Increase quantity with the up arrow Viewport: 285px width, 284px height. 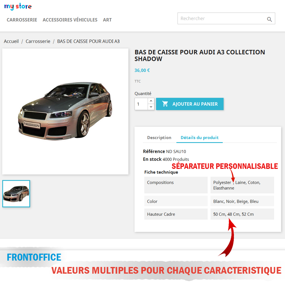[x=151, y=101]
